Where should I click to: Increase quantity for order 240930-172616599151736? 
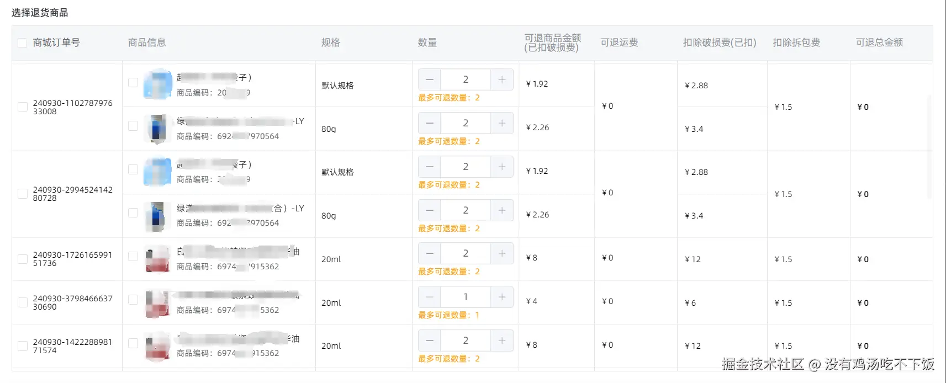coord(501,253)
